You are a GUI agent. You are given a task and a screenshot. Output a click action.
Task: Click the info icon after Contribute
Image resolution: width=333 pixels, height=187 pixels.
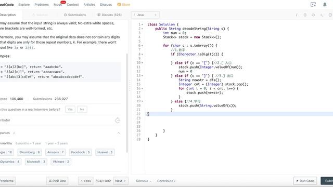[175, 181]
